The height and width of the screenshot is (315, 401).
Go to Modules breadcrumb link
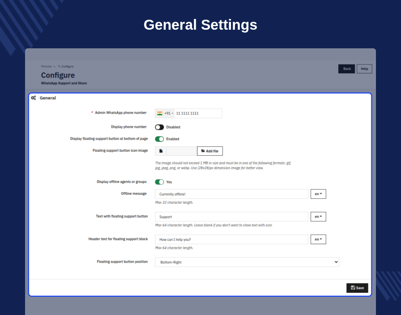(x=46, y=67)
